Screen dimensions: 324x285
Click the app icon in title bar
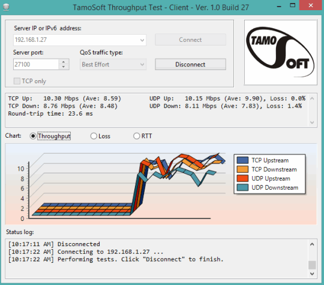(6, 7)
